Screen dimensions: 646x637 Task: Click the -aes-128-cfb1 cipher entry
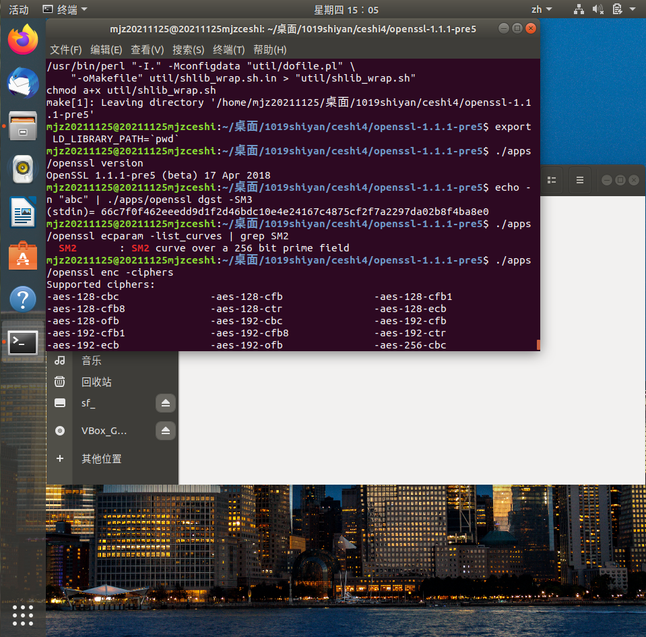413,297
